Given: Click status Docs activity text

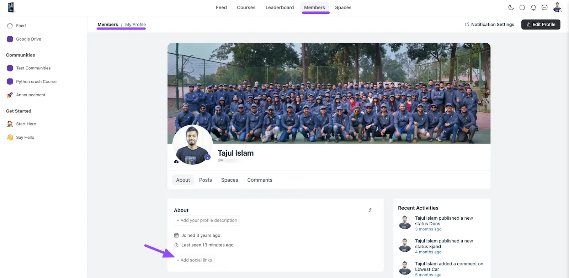Looking at the screenshot, I should point(444,221).
